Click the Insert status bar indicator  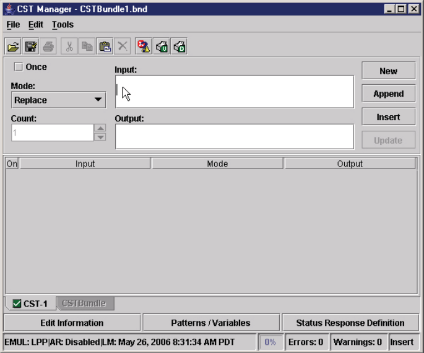click(x=402, y=342)
